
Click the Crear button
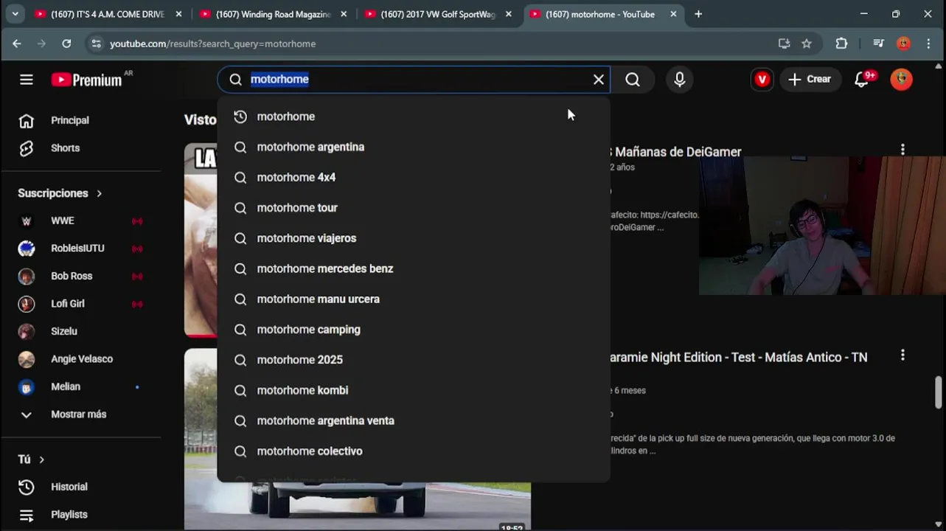pos(810,80)
